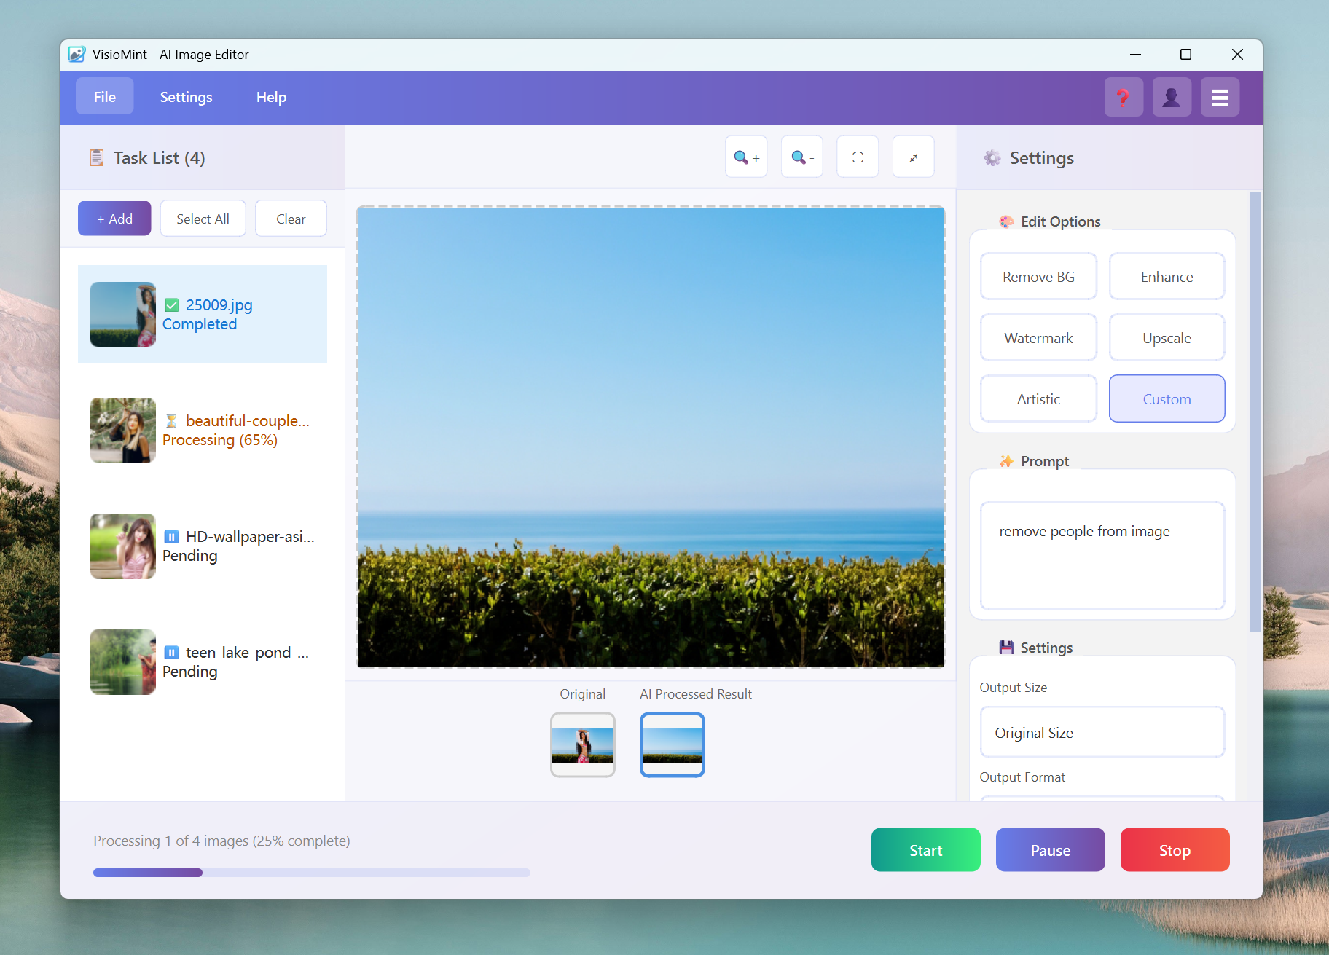The image size is (1329, 955).
Task: Open help via the red question mark icon
Action: [x=1123, y=97]
